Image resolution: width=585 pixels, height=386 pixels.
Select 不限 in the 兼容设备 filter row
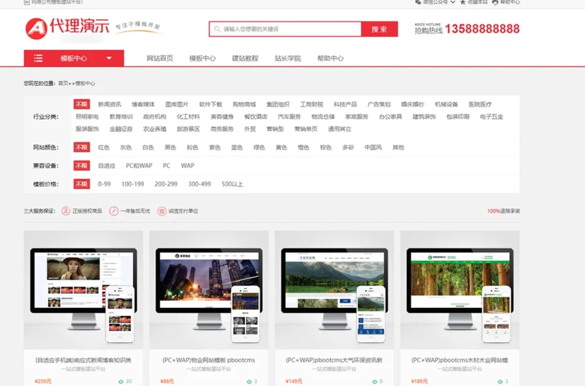click(81, 166)
